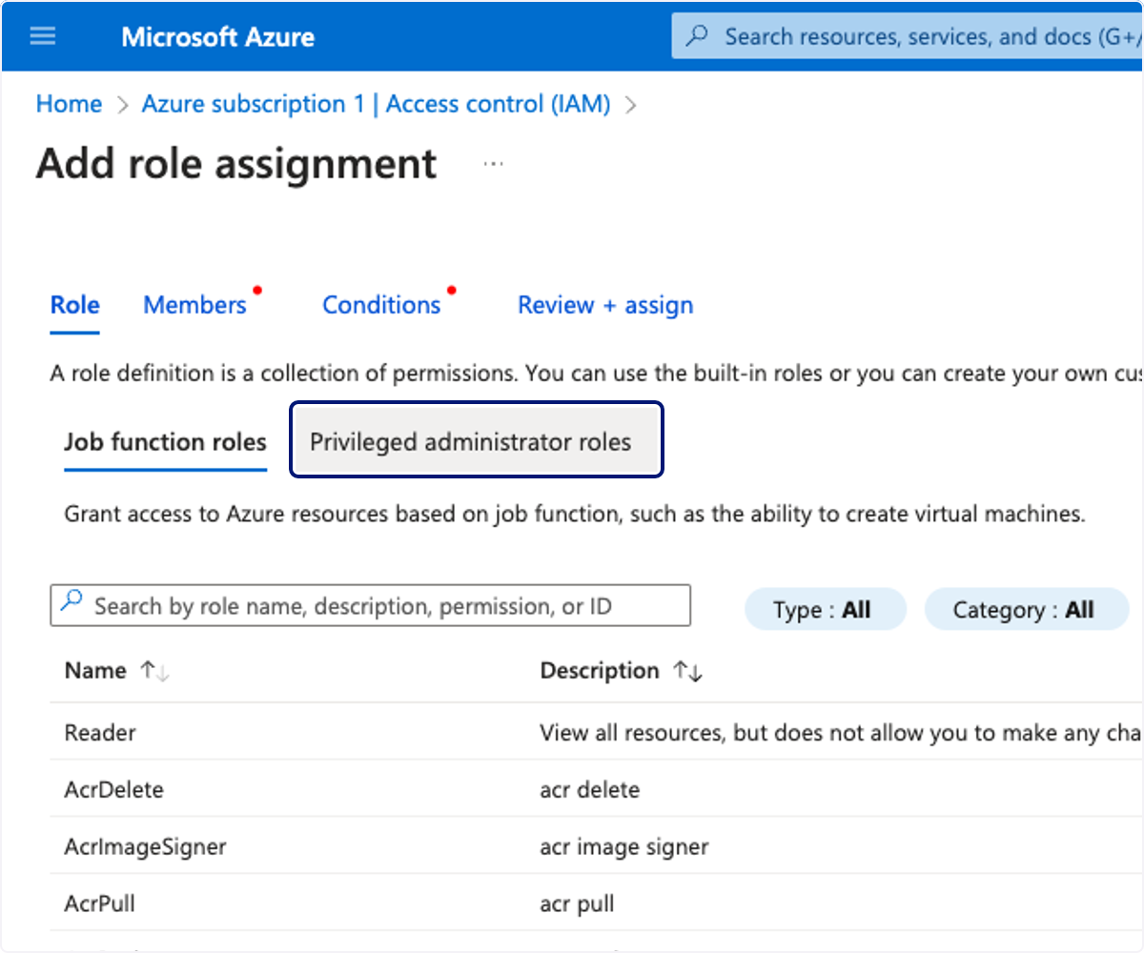The image size is (1144, 953).
Task: Select the Job function roles tab
Action: click(165, 442)
